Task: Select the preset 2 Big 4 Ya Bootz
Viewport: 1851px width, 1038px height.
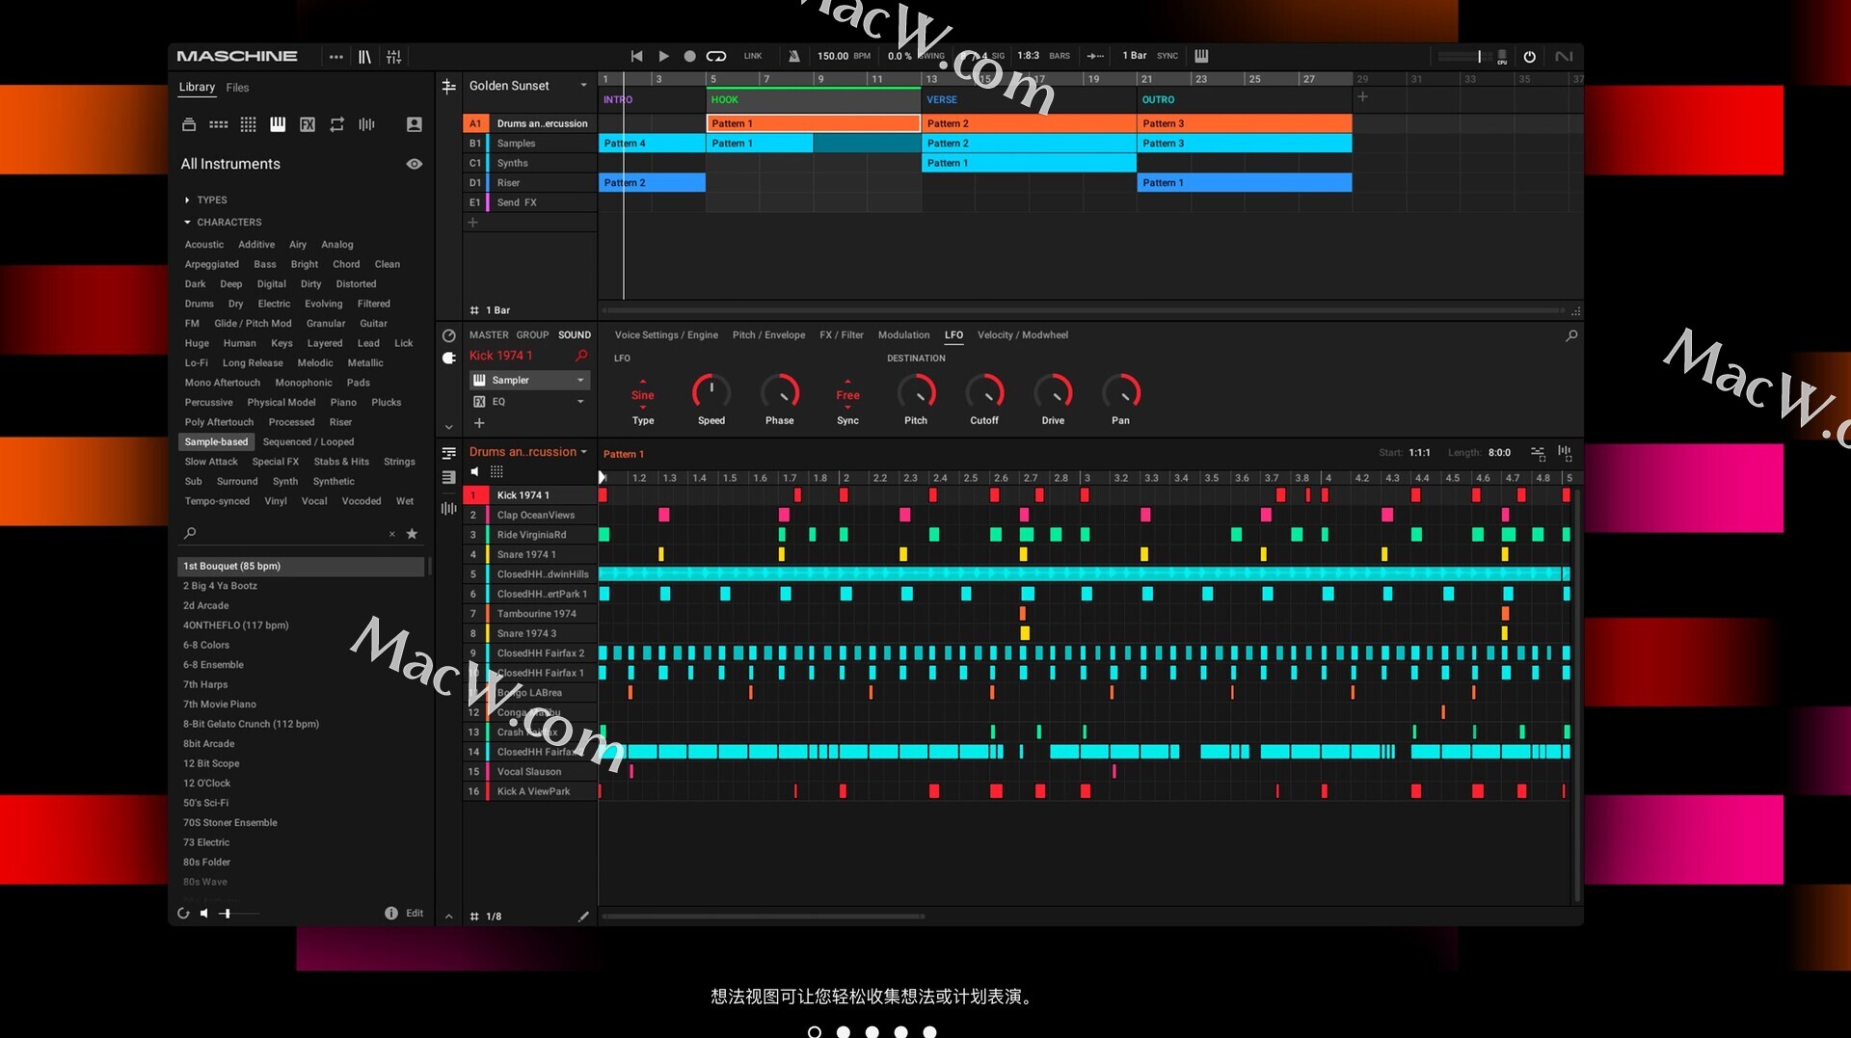Action: (x=301, y=586)
